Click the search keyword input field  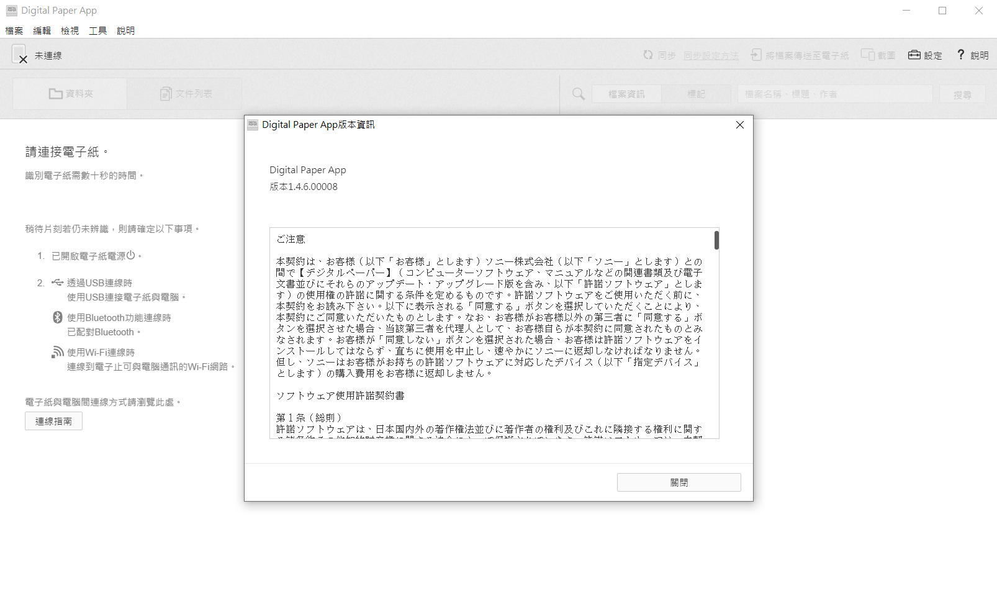click(x=835, y=94)
